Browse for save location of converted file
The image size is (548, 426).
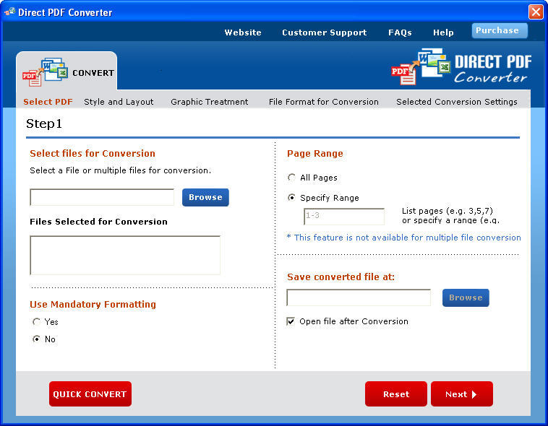pos(466,298)
